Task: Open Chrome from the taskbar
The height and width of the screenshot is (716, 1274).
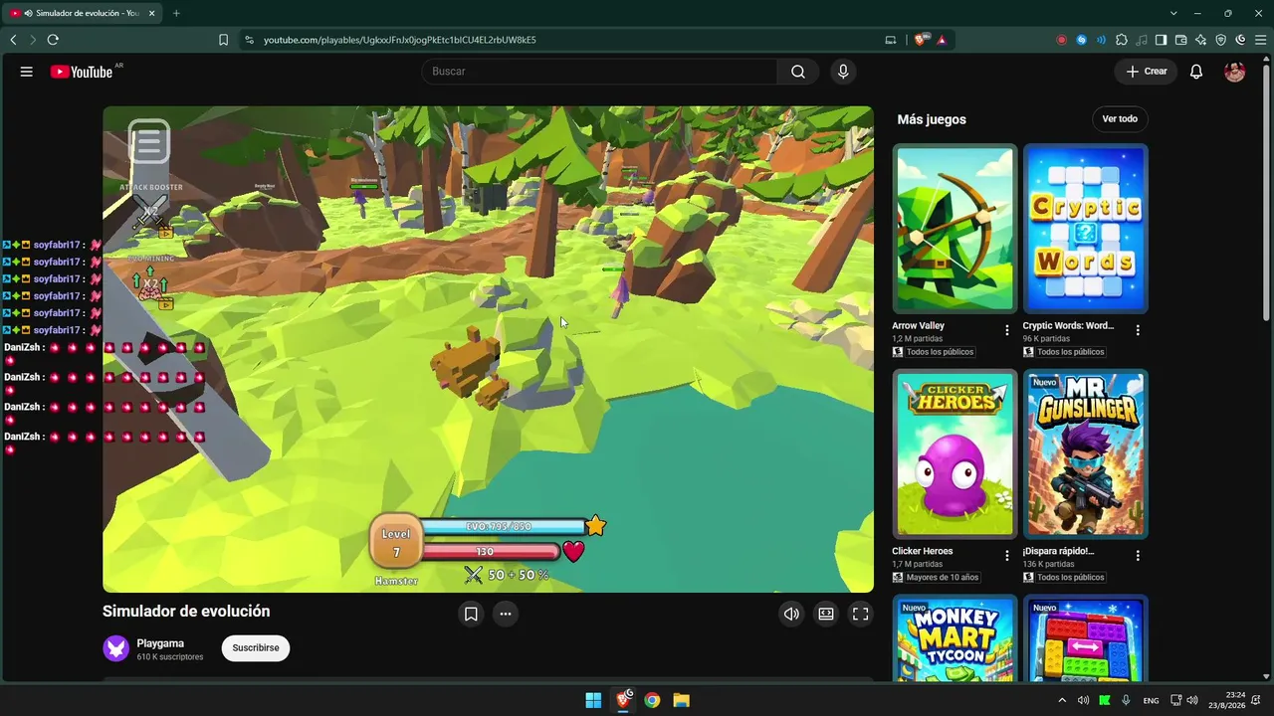Action: click(x=652, y=700)
